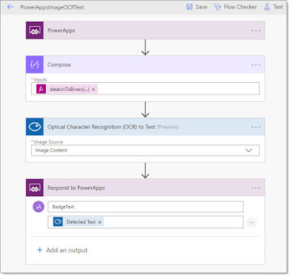The width and height of the screenshot is (291, 277).
Task: Click the PowerApps trigger icon
Action: 35,31
